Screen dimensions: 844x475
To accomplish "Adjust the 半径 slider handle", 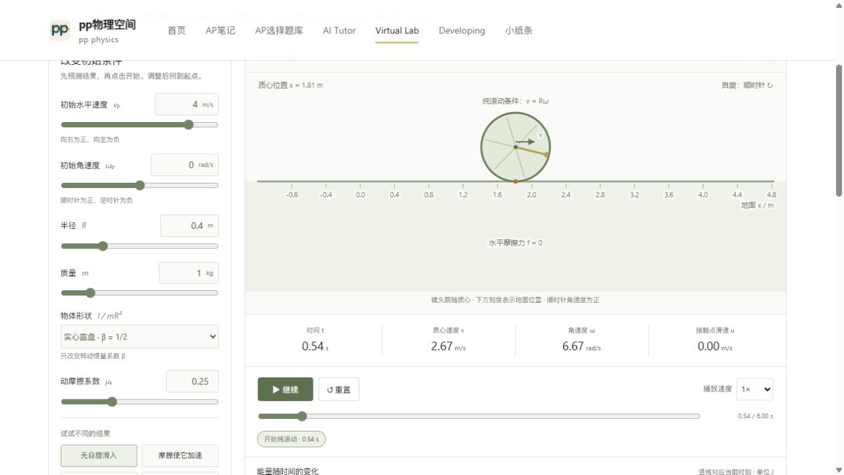I will [103, 246].
